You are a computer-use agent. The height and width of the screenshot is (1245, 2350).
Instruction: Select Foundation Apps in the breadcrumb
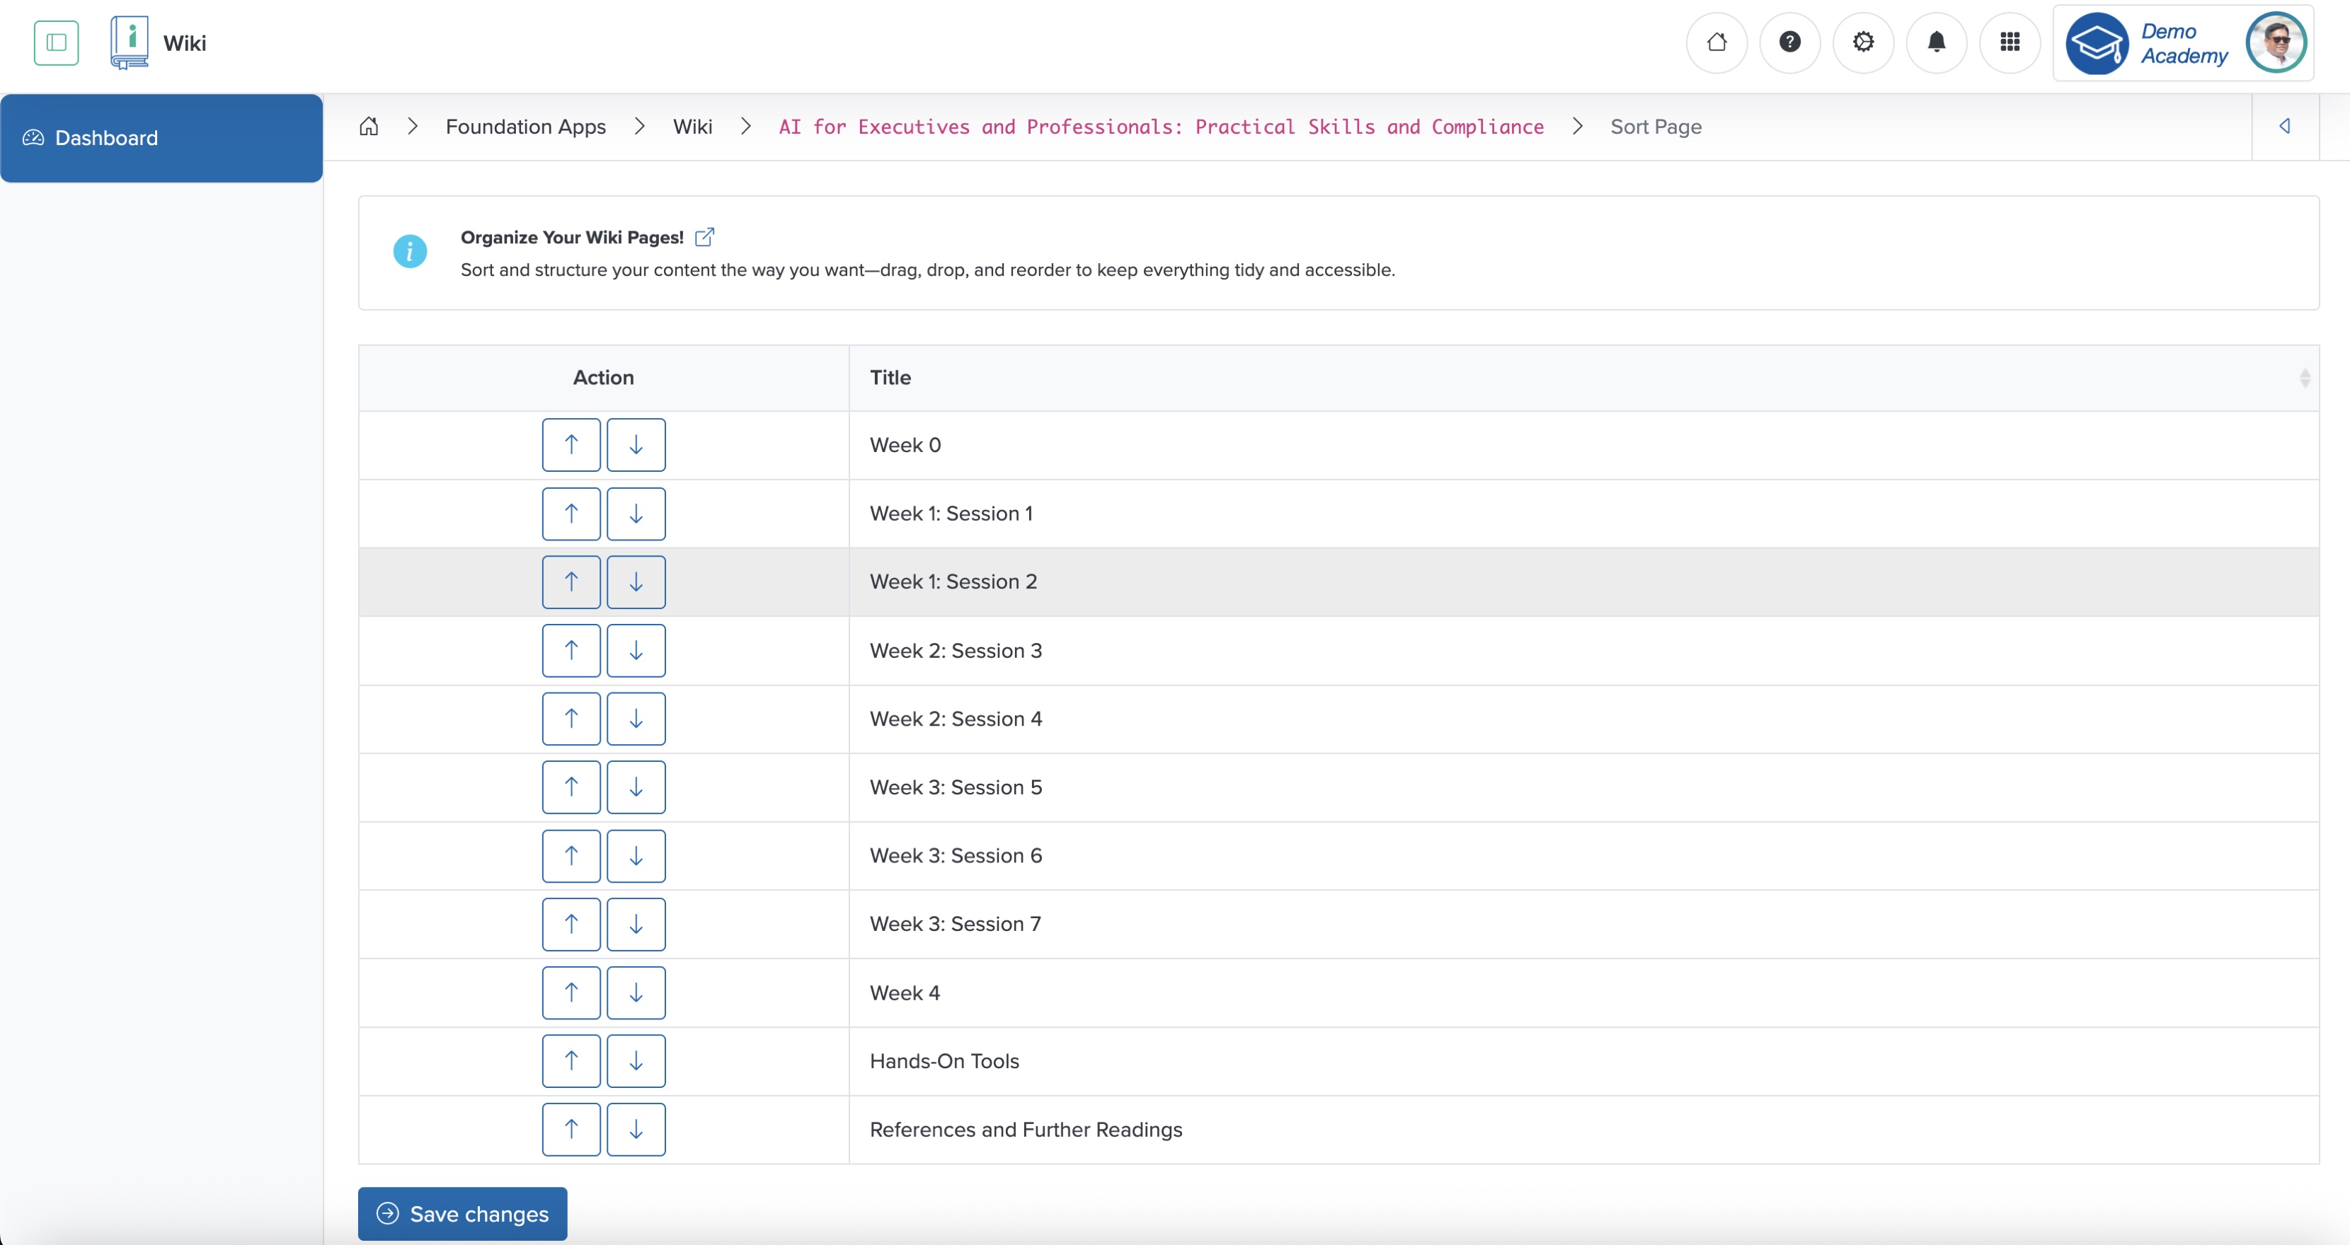tap(525, 127)
